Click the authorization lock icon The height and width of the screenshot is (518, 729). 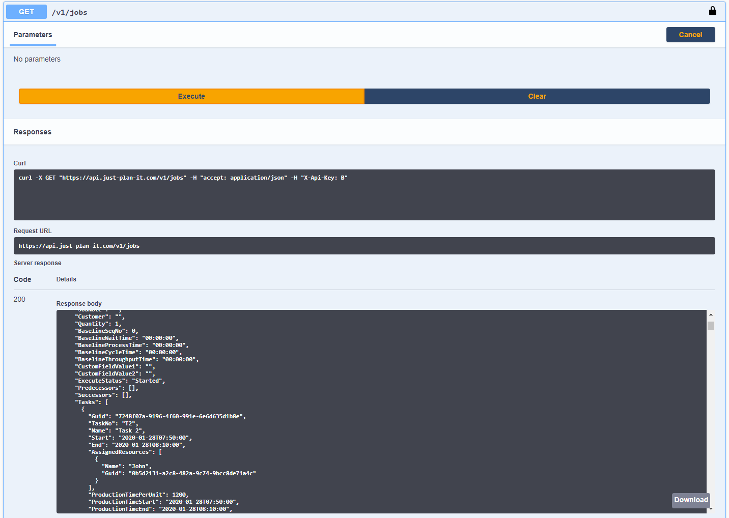pos(713,11)
